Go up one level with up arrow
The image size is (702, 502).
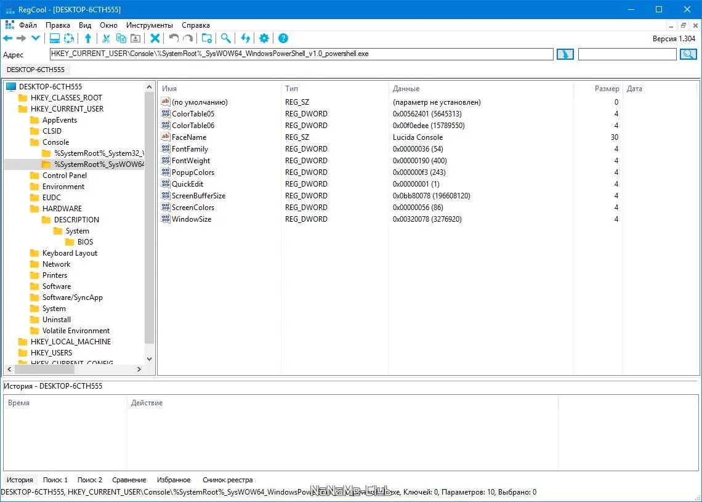click(88, 39)
